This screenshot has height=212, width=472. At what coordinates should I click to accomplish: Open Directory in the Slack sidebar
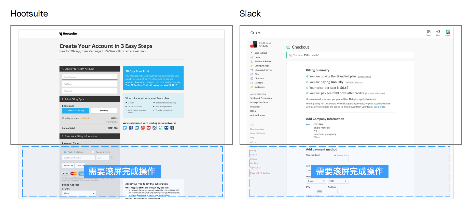click(259, 79)
